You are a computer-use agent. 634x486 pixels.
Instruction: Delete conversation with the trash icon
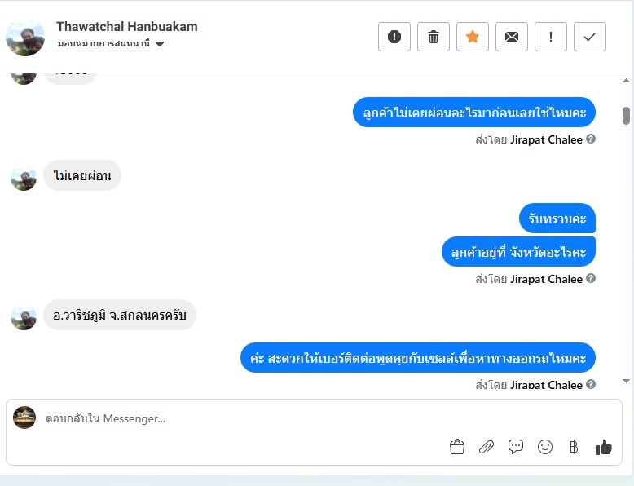pyautogui.click(x=434, y=37)
